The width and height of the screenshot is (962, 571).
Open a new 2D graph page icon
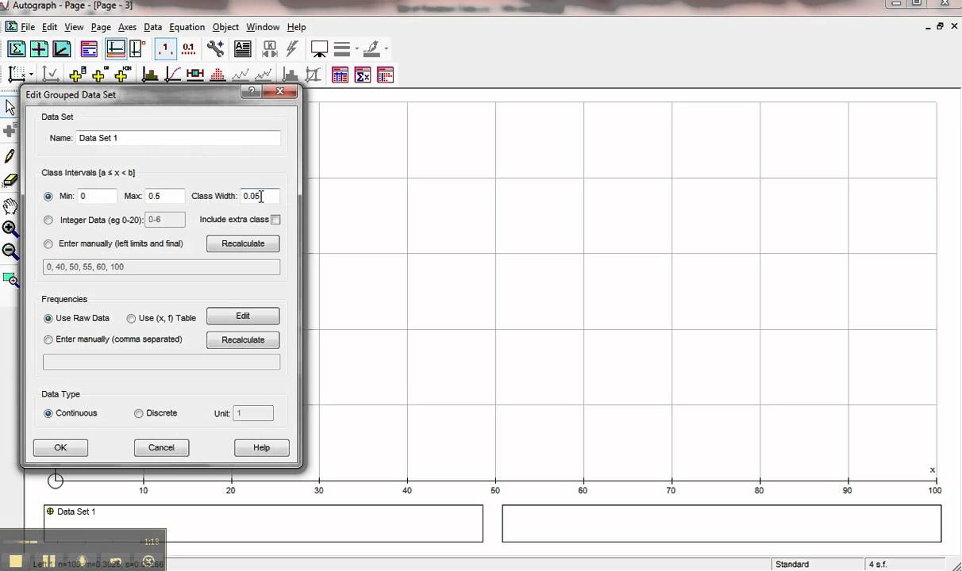[x=39, y=49]
